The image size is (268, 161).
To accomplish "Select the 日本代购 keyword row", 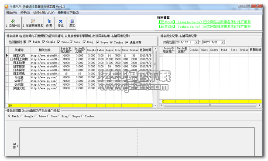I will (x=79, y=56).
